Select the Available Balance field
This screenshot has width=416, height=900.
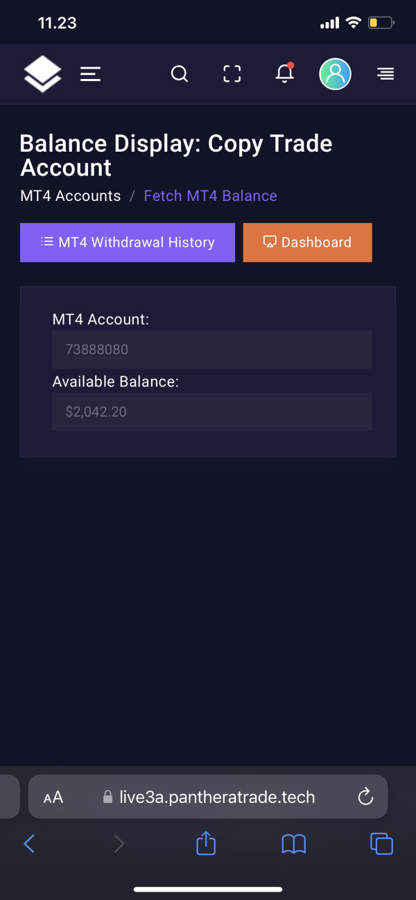(x=212, y=412)
